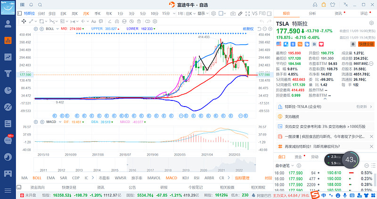Open the customer service headset icon
This screenshot has height=199, width=377.
(315, 5)
